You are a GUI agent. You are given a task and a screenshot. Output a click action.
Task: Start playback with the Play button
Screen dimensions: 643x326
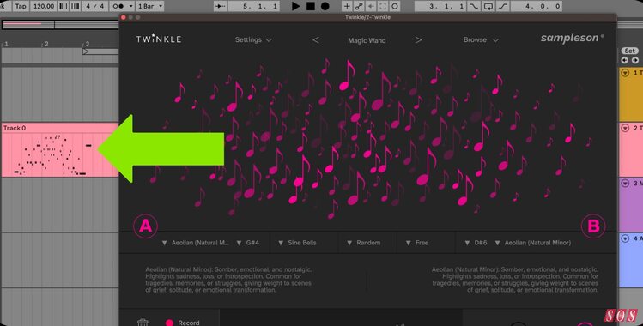295,6
